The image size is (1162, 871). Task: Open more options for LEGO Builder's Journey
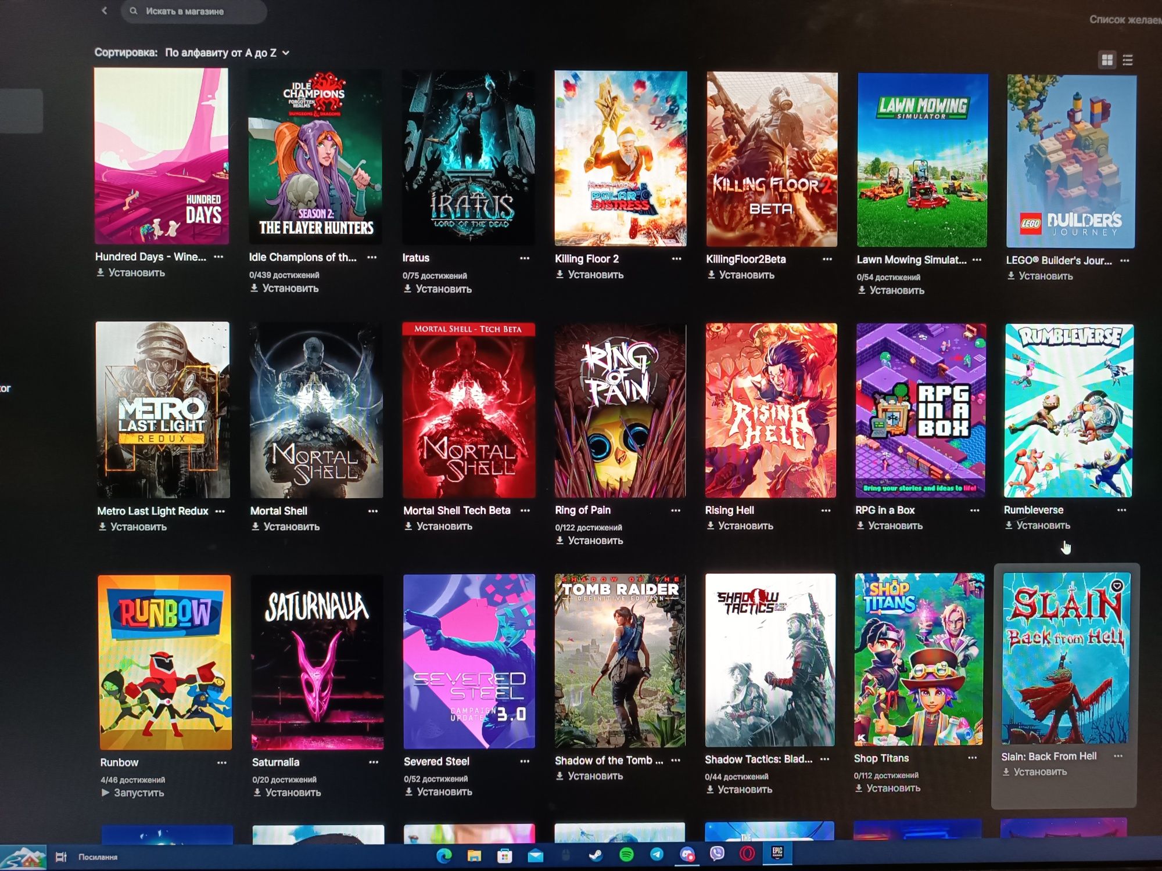pyautogui.click(x=1125, y=261)
